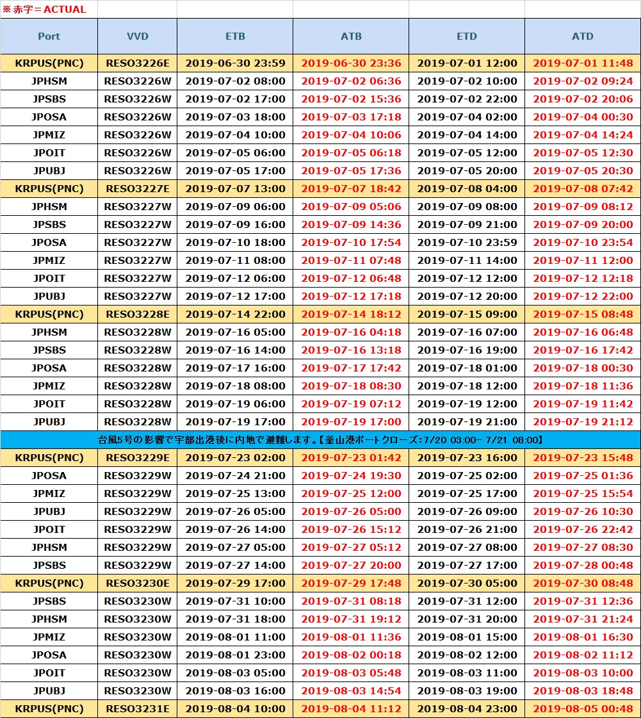Click ETD value 2019-07-04 14:00
The width and height of the screenshot is (641, 718).
pos(467,135)
